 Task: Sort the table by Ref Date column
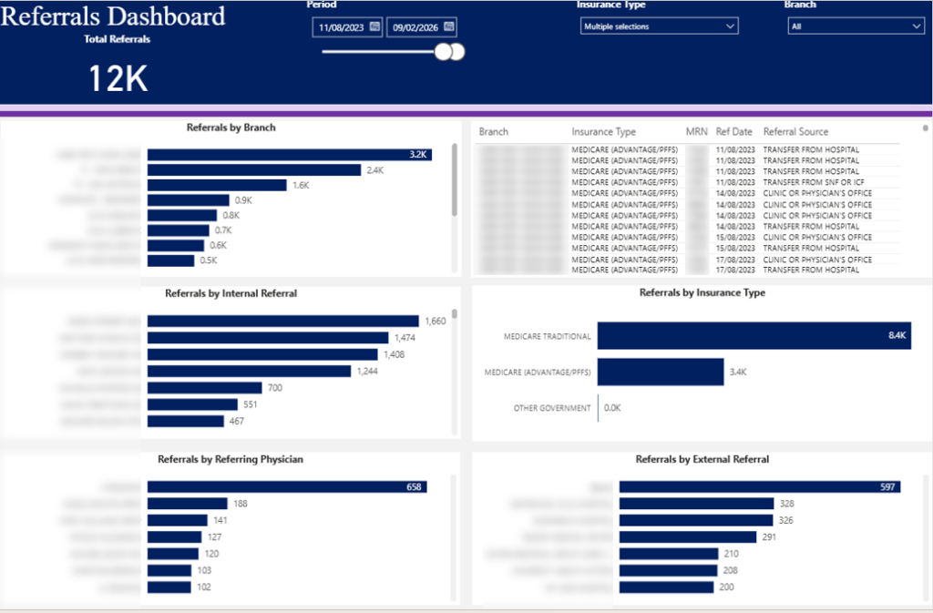pyautogui.click(x=734, y=130)
